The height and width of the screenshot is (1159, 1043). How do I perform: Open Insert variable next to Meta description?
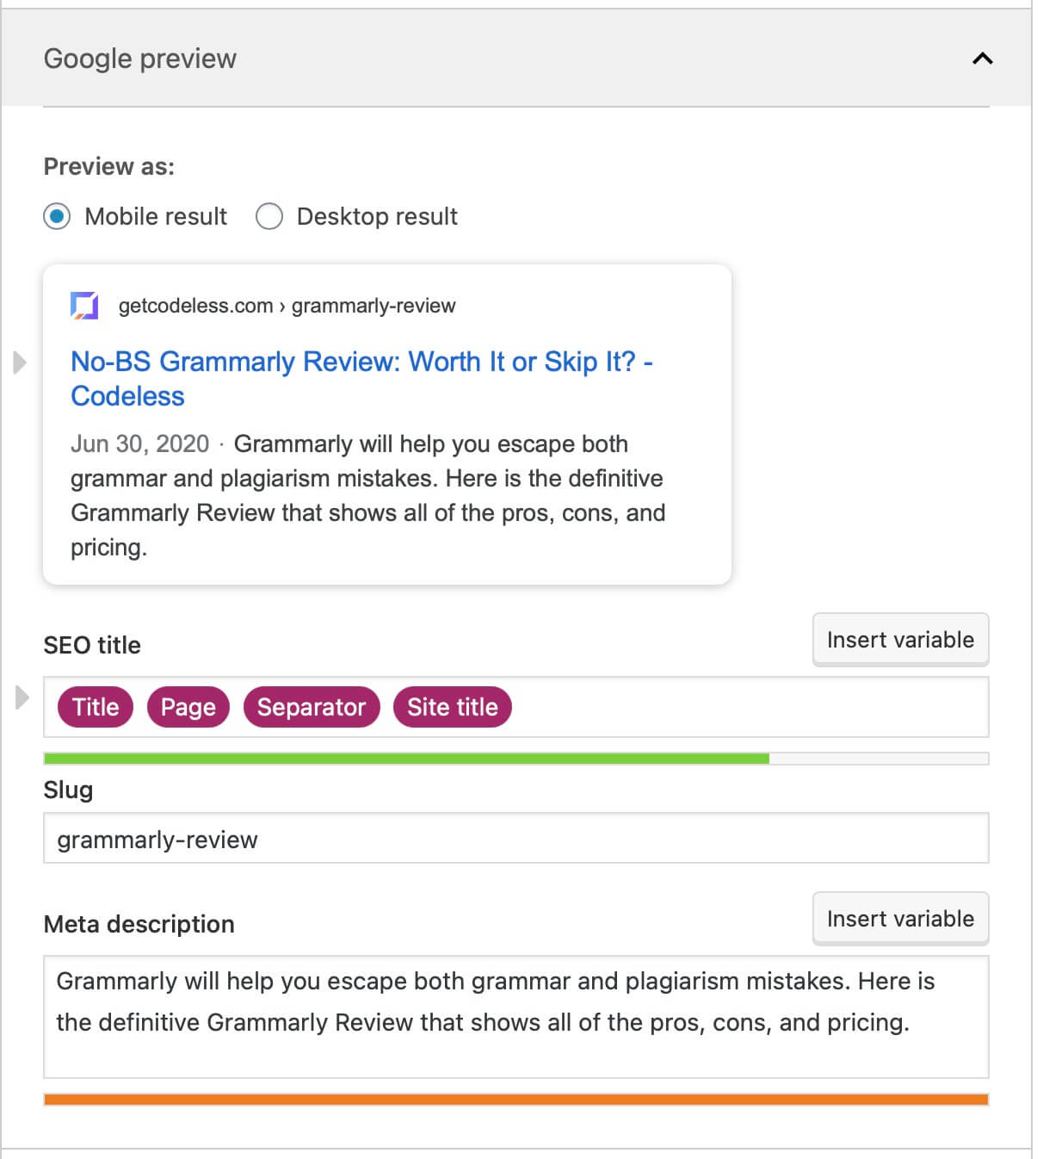(x=900, y=918)
